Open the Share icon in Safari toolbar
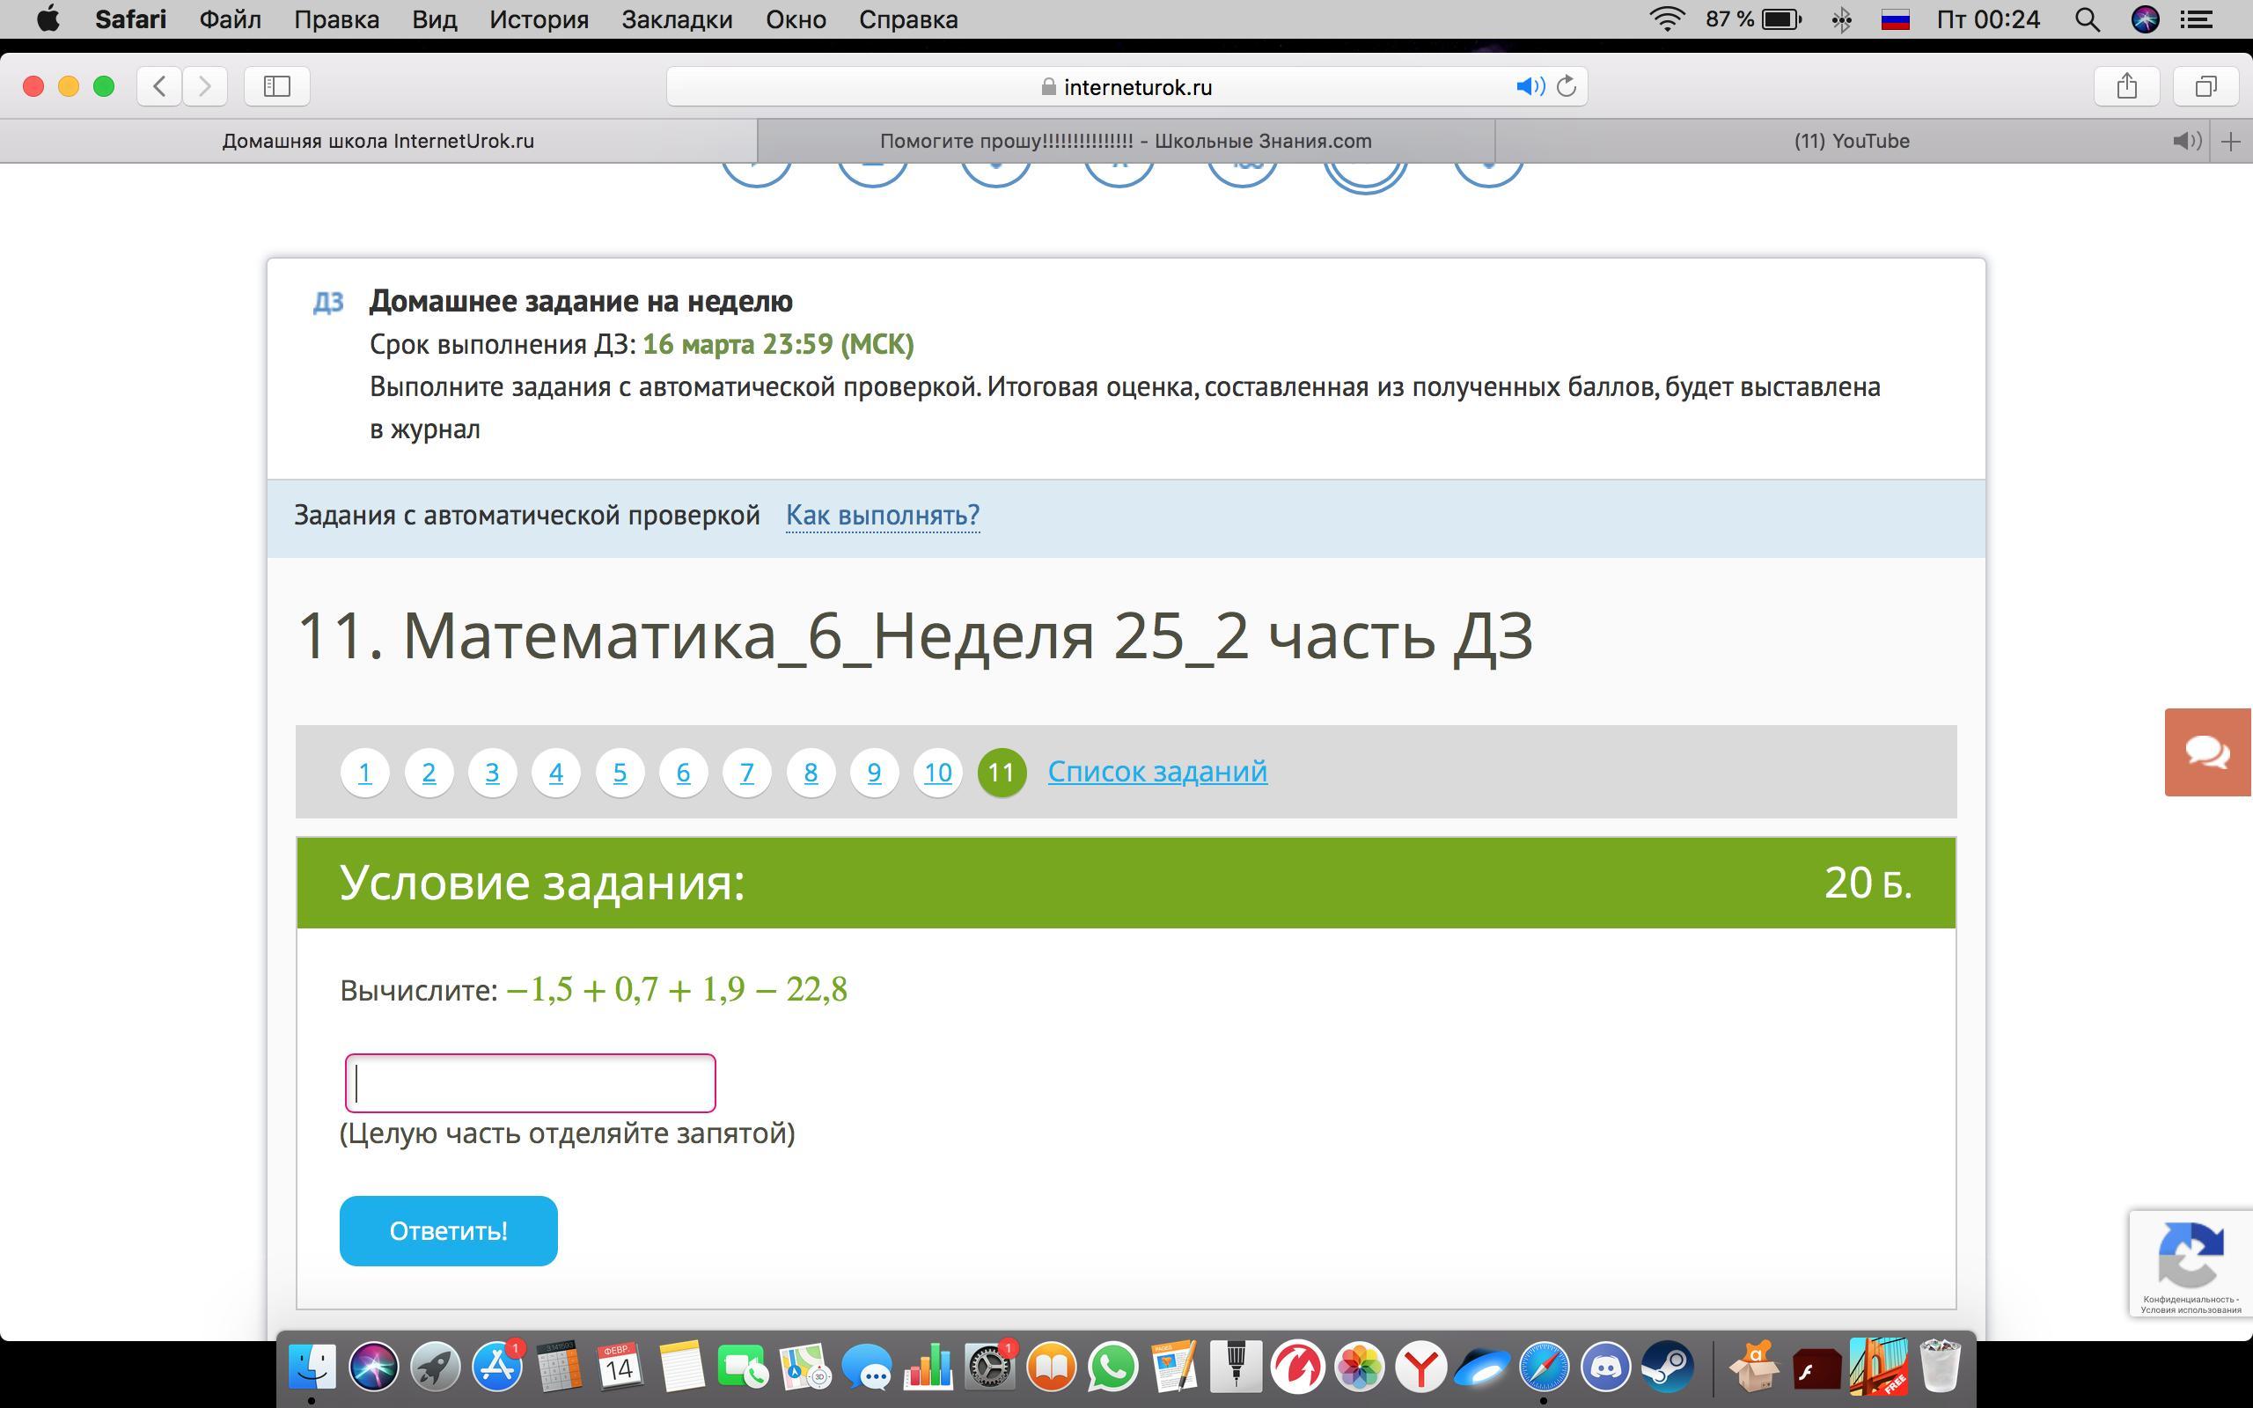The height and width of the screenshot is (1408, 2253). coord(2125,86)
